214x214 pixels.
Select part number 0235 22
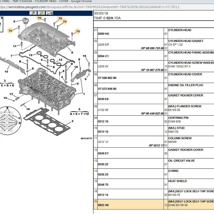(x=103, y=164)
